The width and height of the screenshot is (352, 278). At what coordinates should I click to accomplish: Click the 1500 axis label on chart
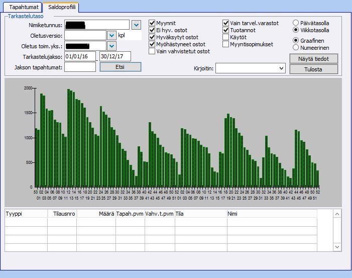(x=28, y=113)
